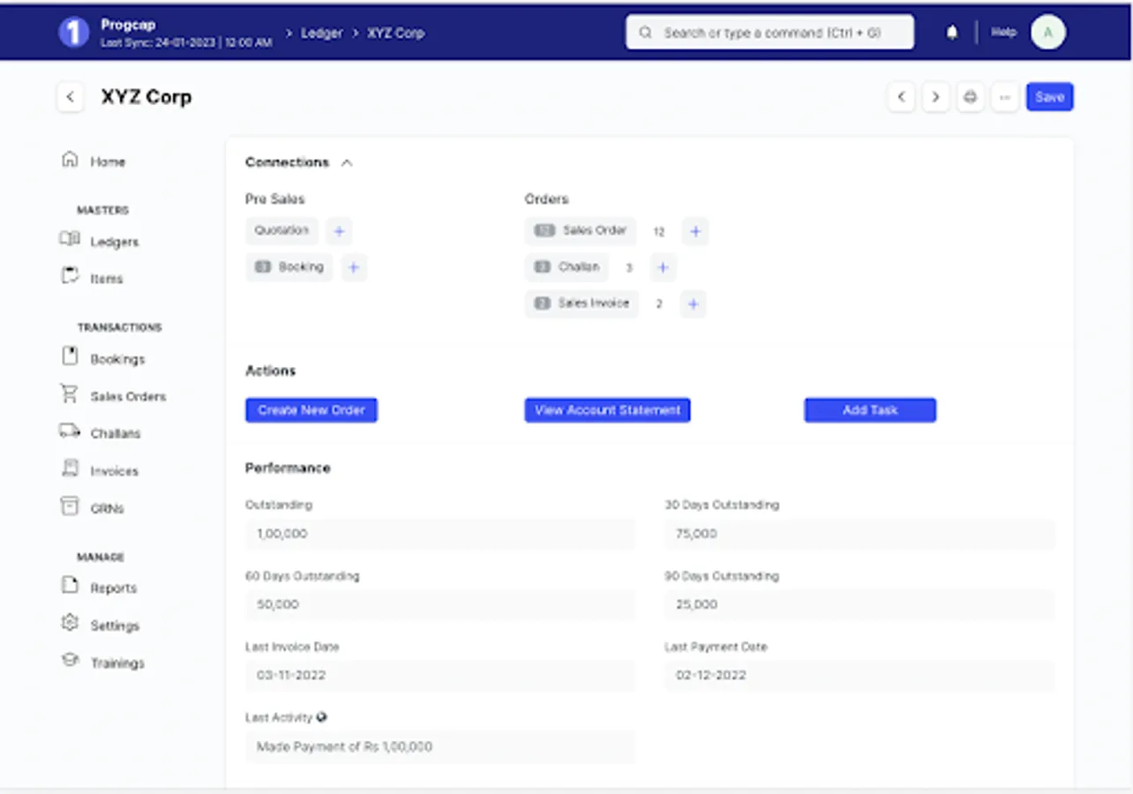Open the Quotation connection tag
Viewport: 1133px width, 794px height.
[281, 230]
